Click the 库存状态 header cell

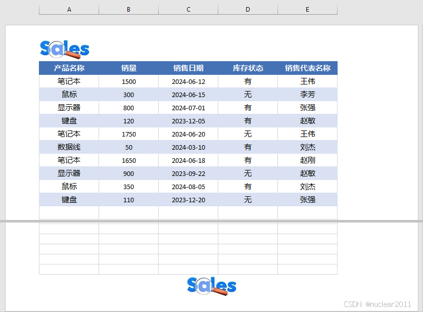click(x=248, y=68)
